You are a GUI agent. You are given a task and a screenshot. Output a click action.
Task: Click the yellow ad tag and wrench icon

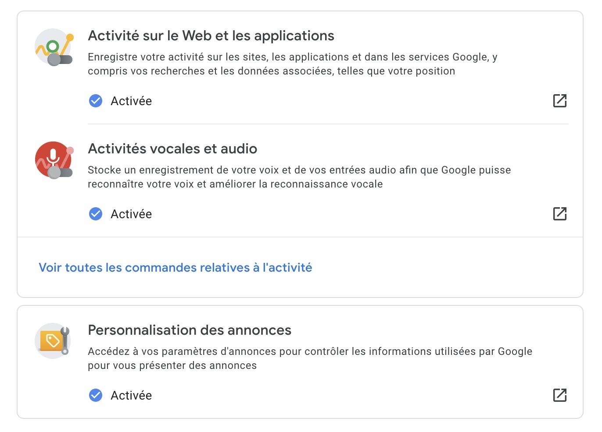(x=53, y=341)
